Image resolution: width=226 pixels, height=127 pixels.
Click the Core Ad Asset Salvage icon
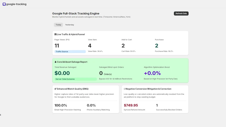(55, 62)
